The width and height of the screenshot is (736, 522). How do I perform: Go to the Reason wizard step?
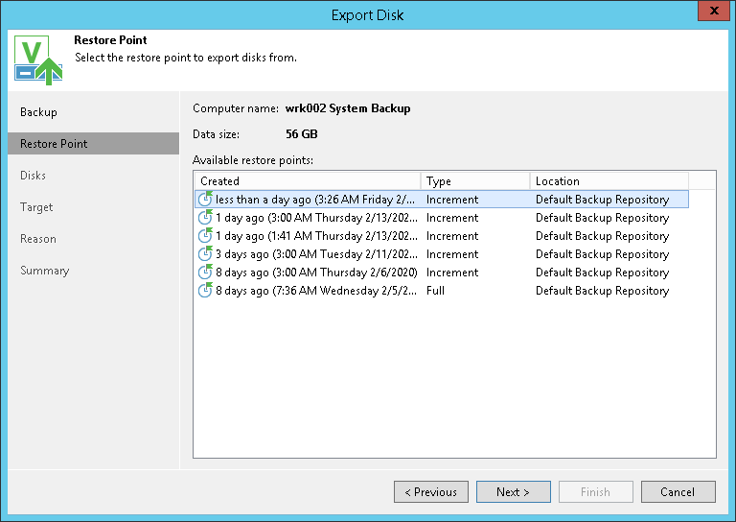click(38, 239)
